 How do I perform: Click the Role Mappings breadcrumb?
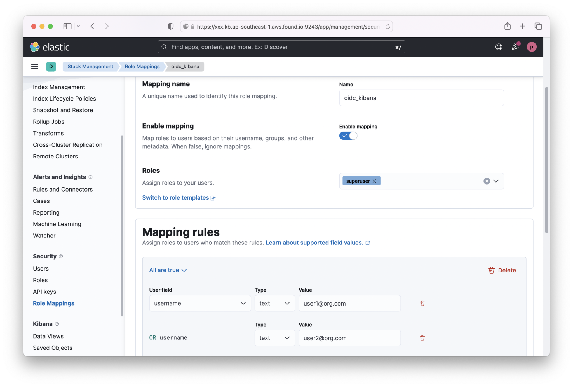pyautogui.click(x=142, y=66)
